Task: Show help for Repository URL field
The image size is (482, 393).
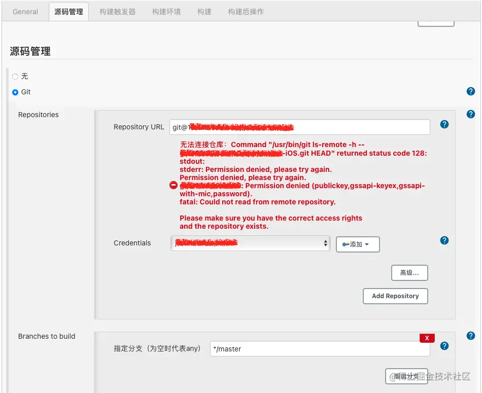Action: [x=444, y=124]
